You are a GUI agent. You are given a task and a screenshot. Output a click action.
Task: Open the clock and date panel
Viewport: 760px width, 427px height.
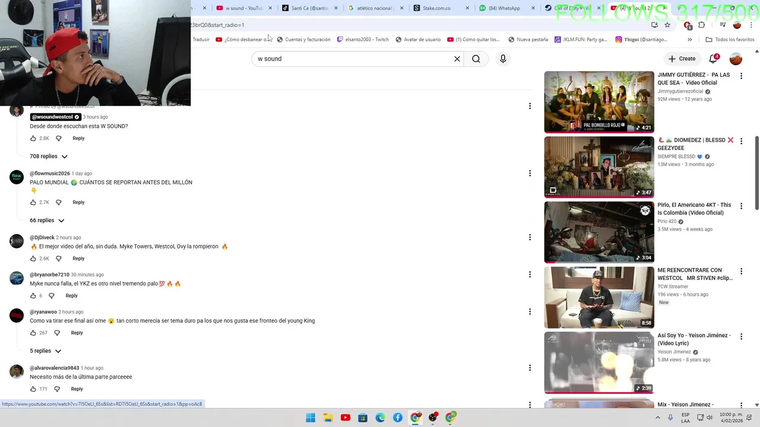(x=730, y=418)
